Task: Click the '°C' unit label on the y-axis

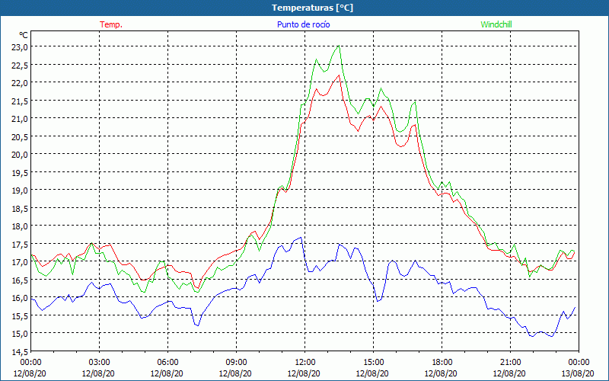Action: tap(24, 35)
